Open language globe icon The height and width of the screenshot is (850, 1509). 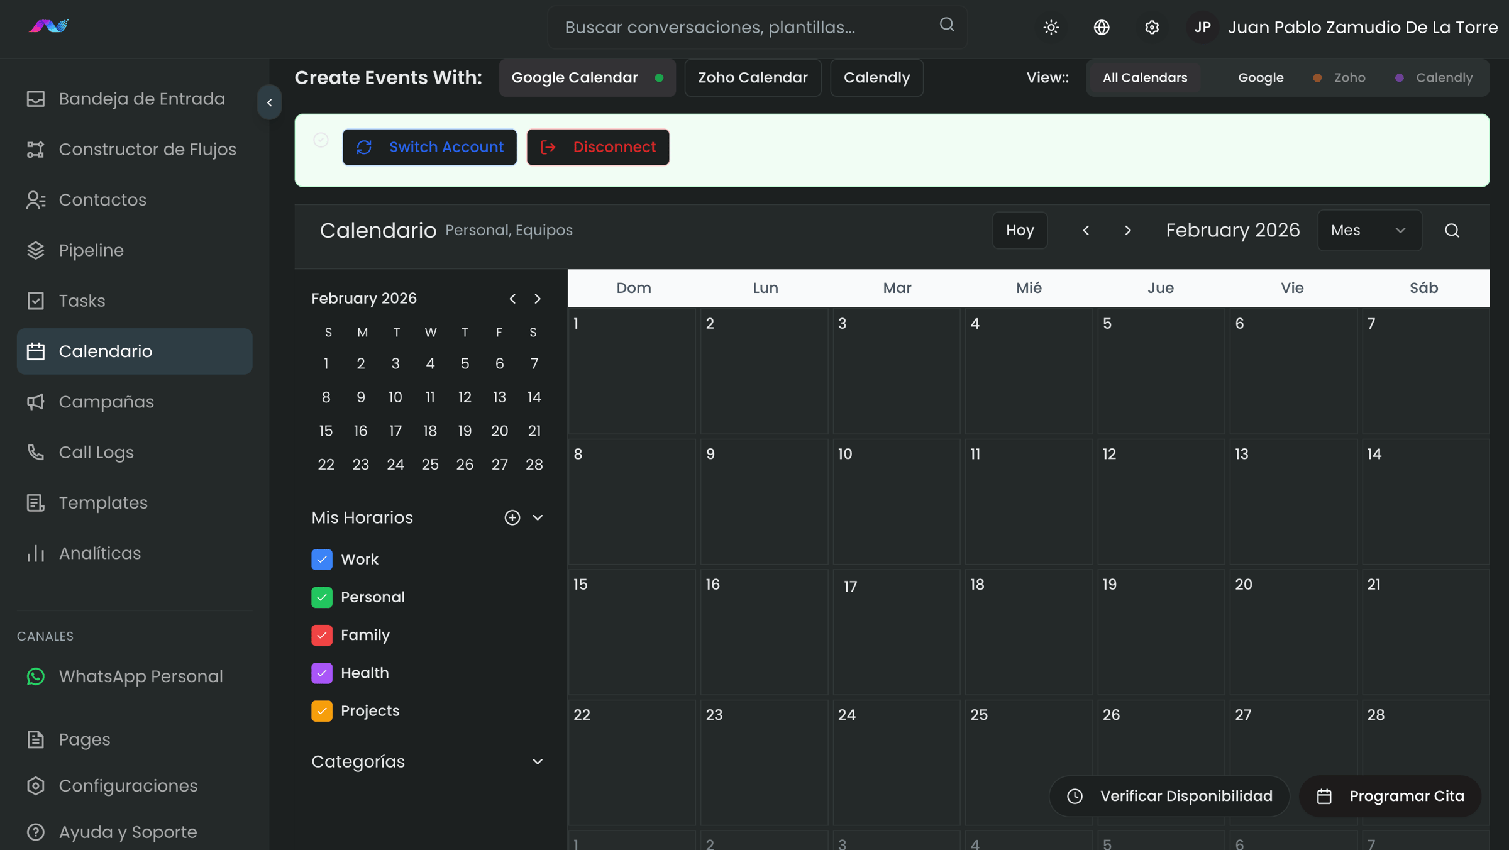click(x=1102, y=27)
